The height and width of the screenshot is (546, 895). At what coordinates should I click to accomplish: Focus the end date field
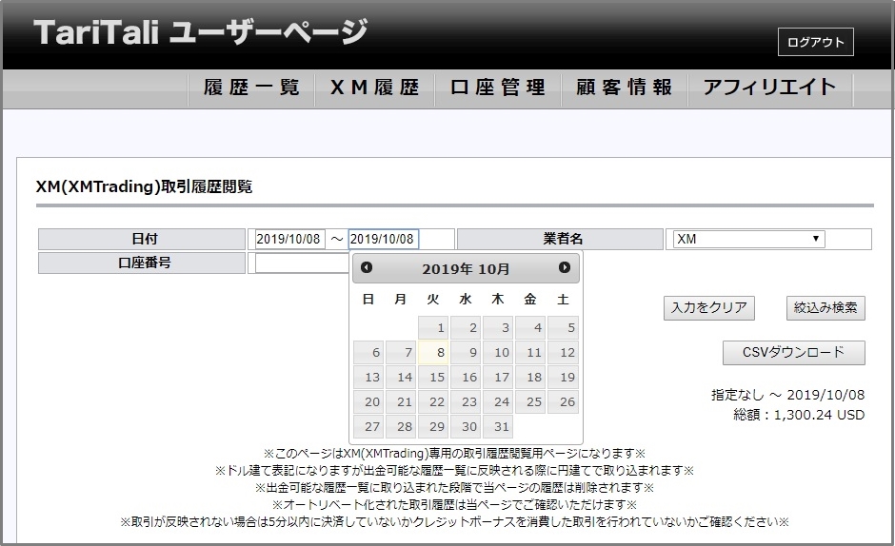pyautogui.click(x=383, y=239)
